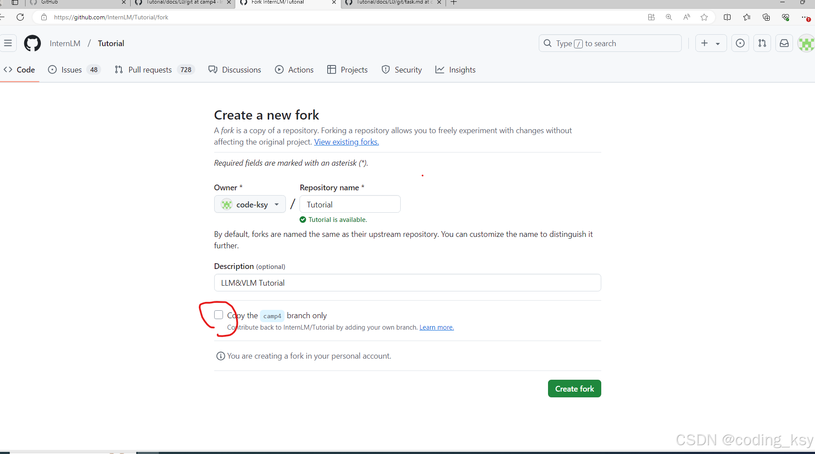Go to the Actions tab
Viewport: 815px width, 454px height.
294,69
